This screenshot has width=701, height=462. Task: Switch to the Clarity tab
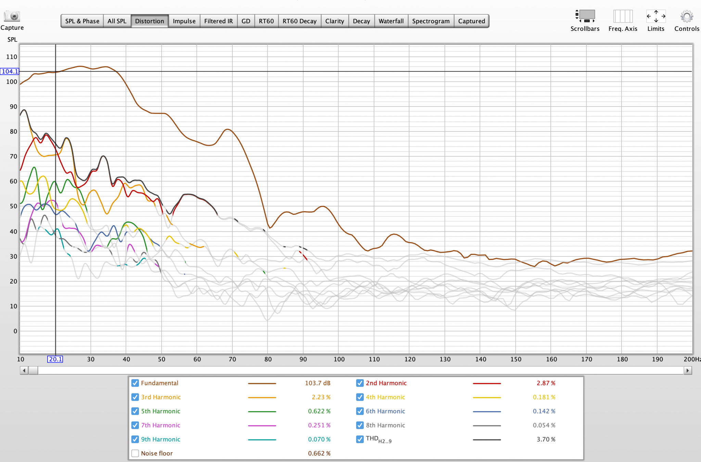click(335, 21)
